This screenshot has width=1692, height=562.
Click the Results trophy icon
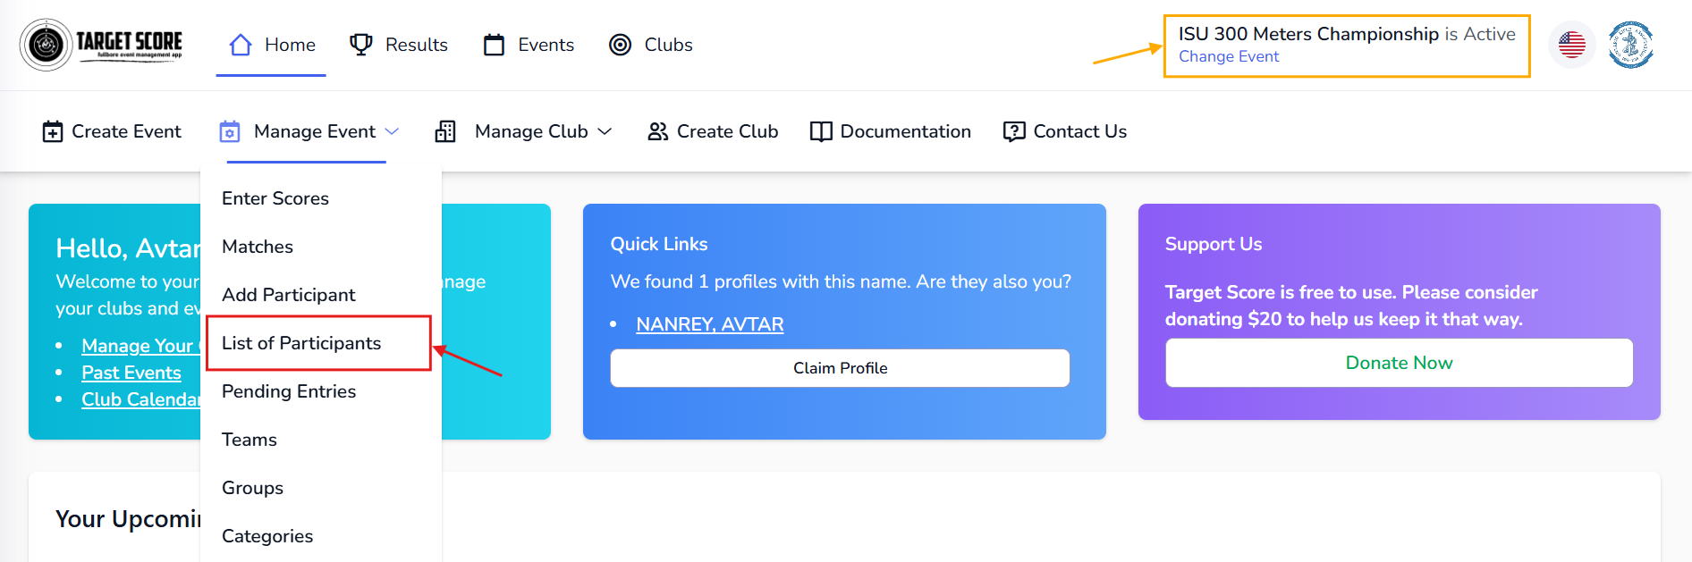360,44
